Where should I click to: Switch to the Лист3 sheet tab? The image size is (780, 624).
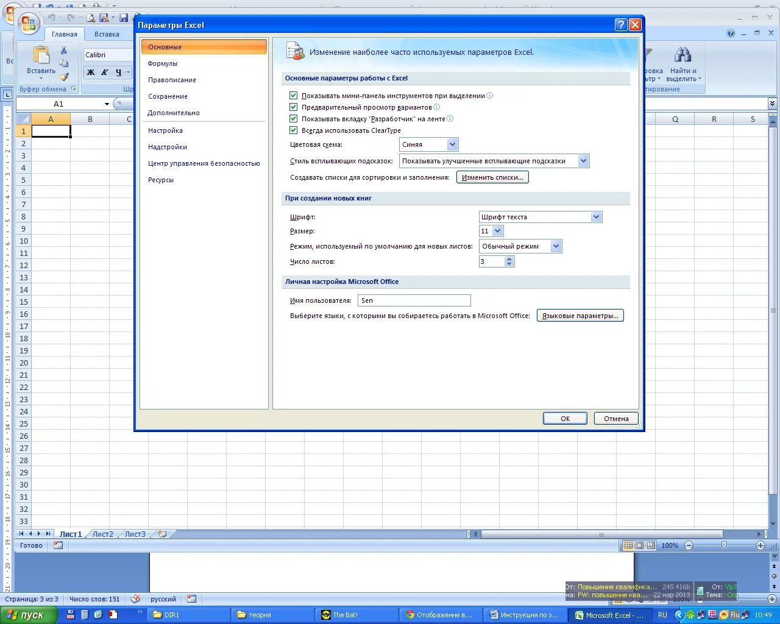pyautogui.click(x=135, y=534)
